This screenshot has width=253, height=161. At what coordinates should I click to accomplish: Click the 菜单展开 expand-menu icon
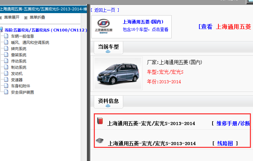(1, 18)
